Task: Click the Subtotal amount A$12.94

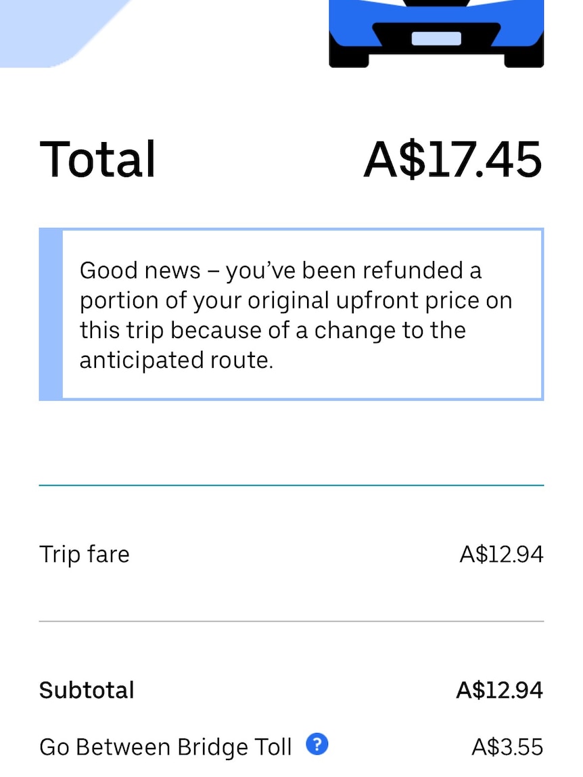Action: click(x=500, y=690)
